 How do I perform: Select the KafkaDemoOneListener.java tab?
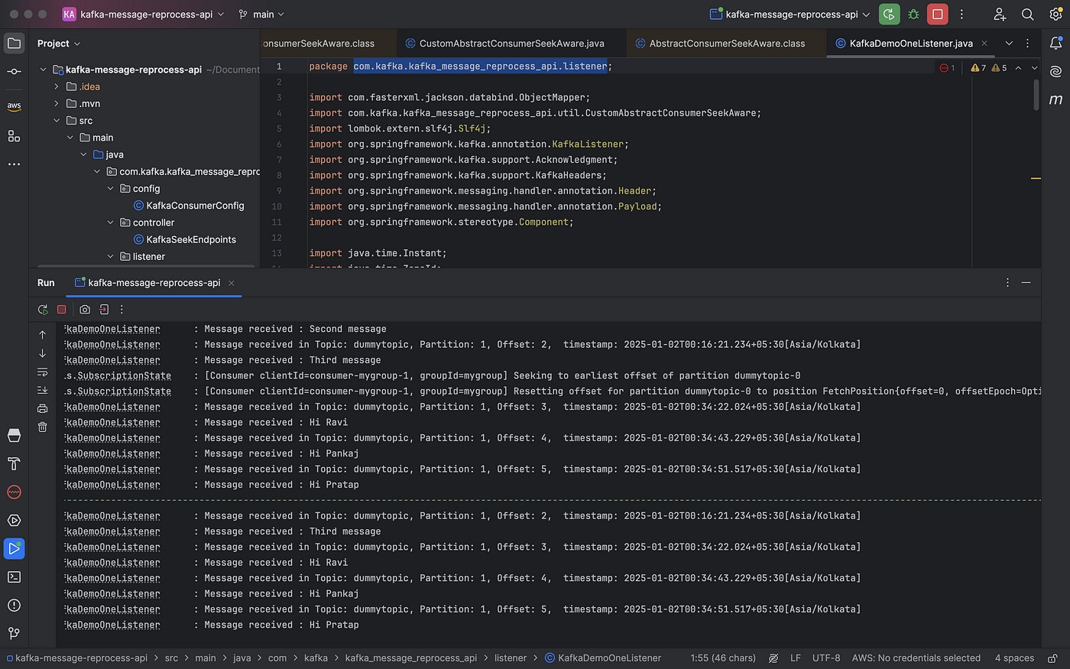pyautogui.click(x=911, y=44)
